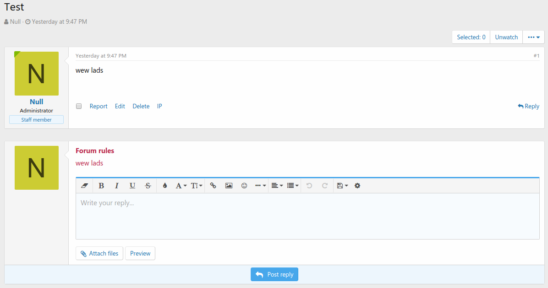Click the Edit link on the post
The height and width of the screenshot is (288, 548).
tap(120, 107)
